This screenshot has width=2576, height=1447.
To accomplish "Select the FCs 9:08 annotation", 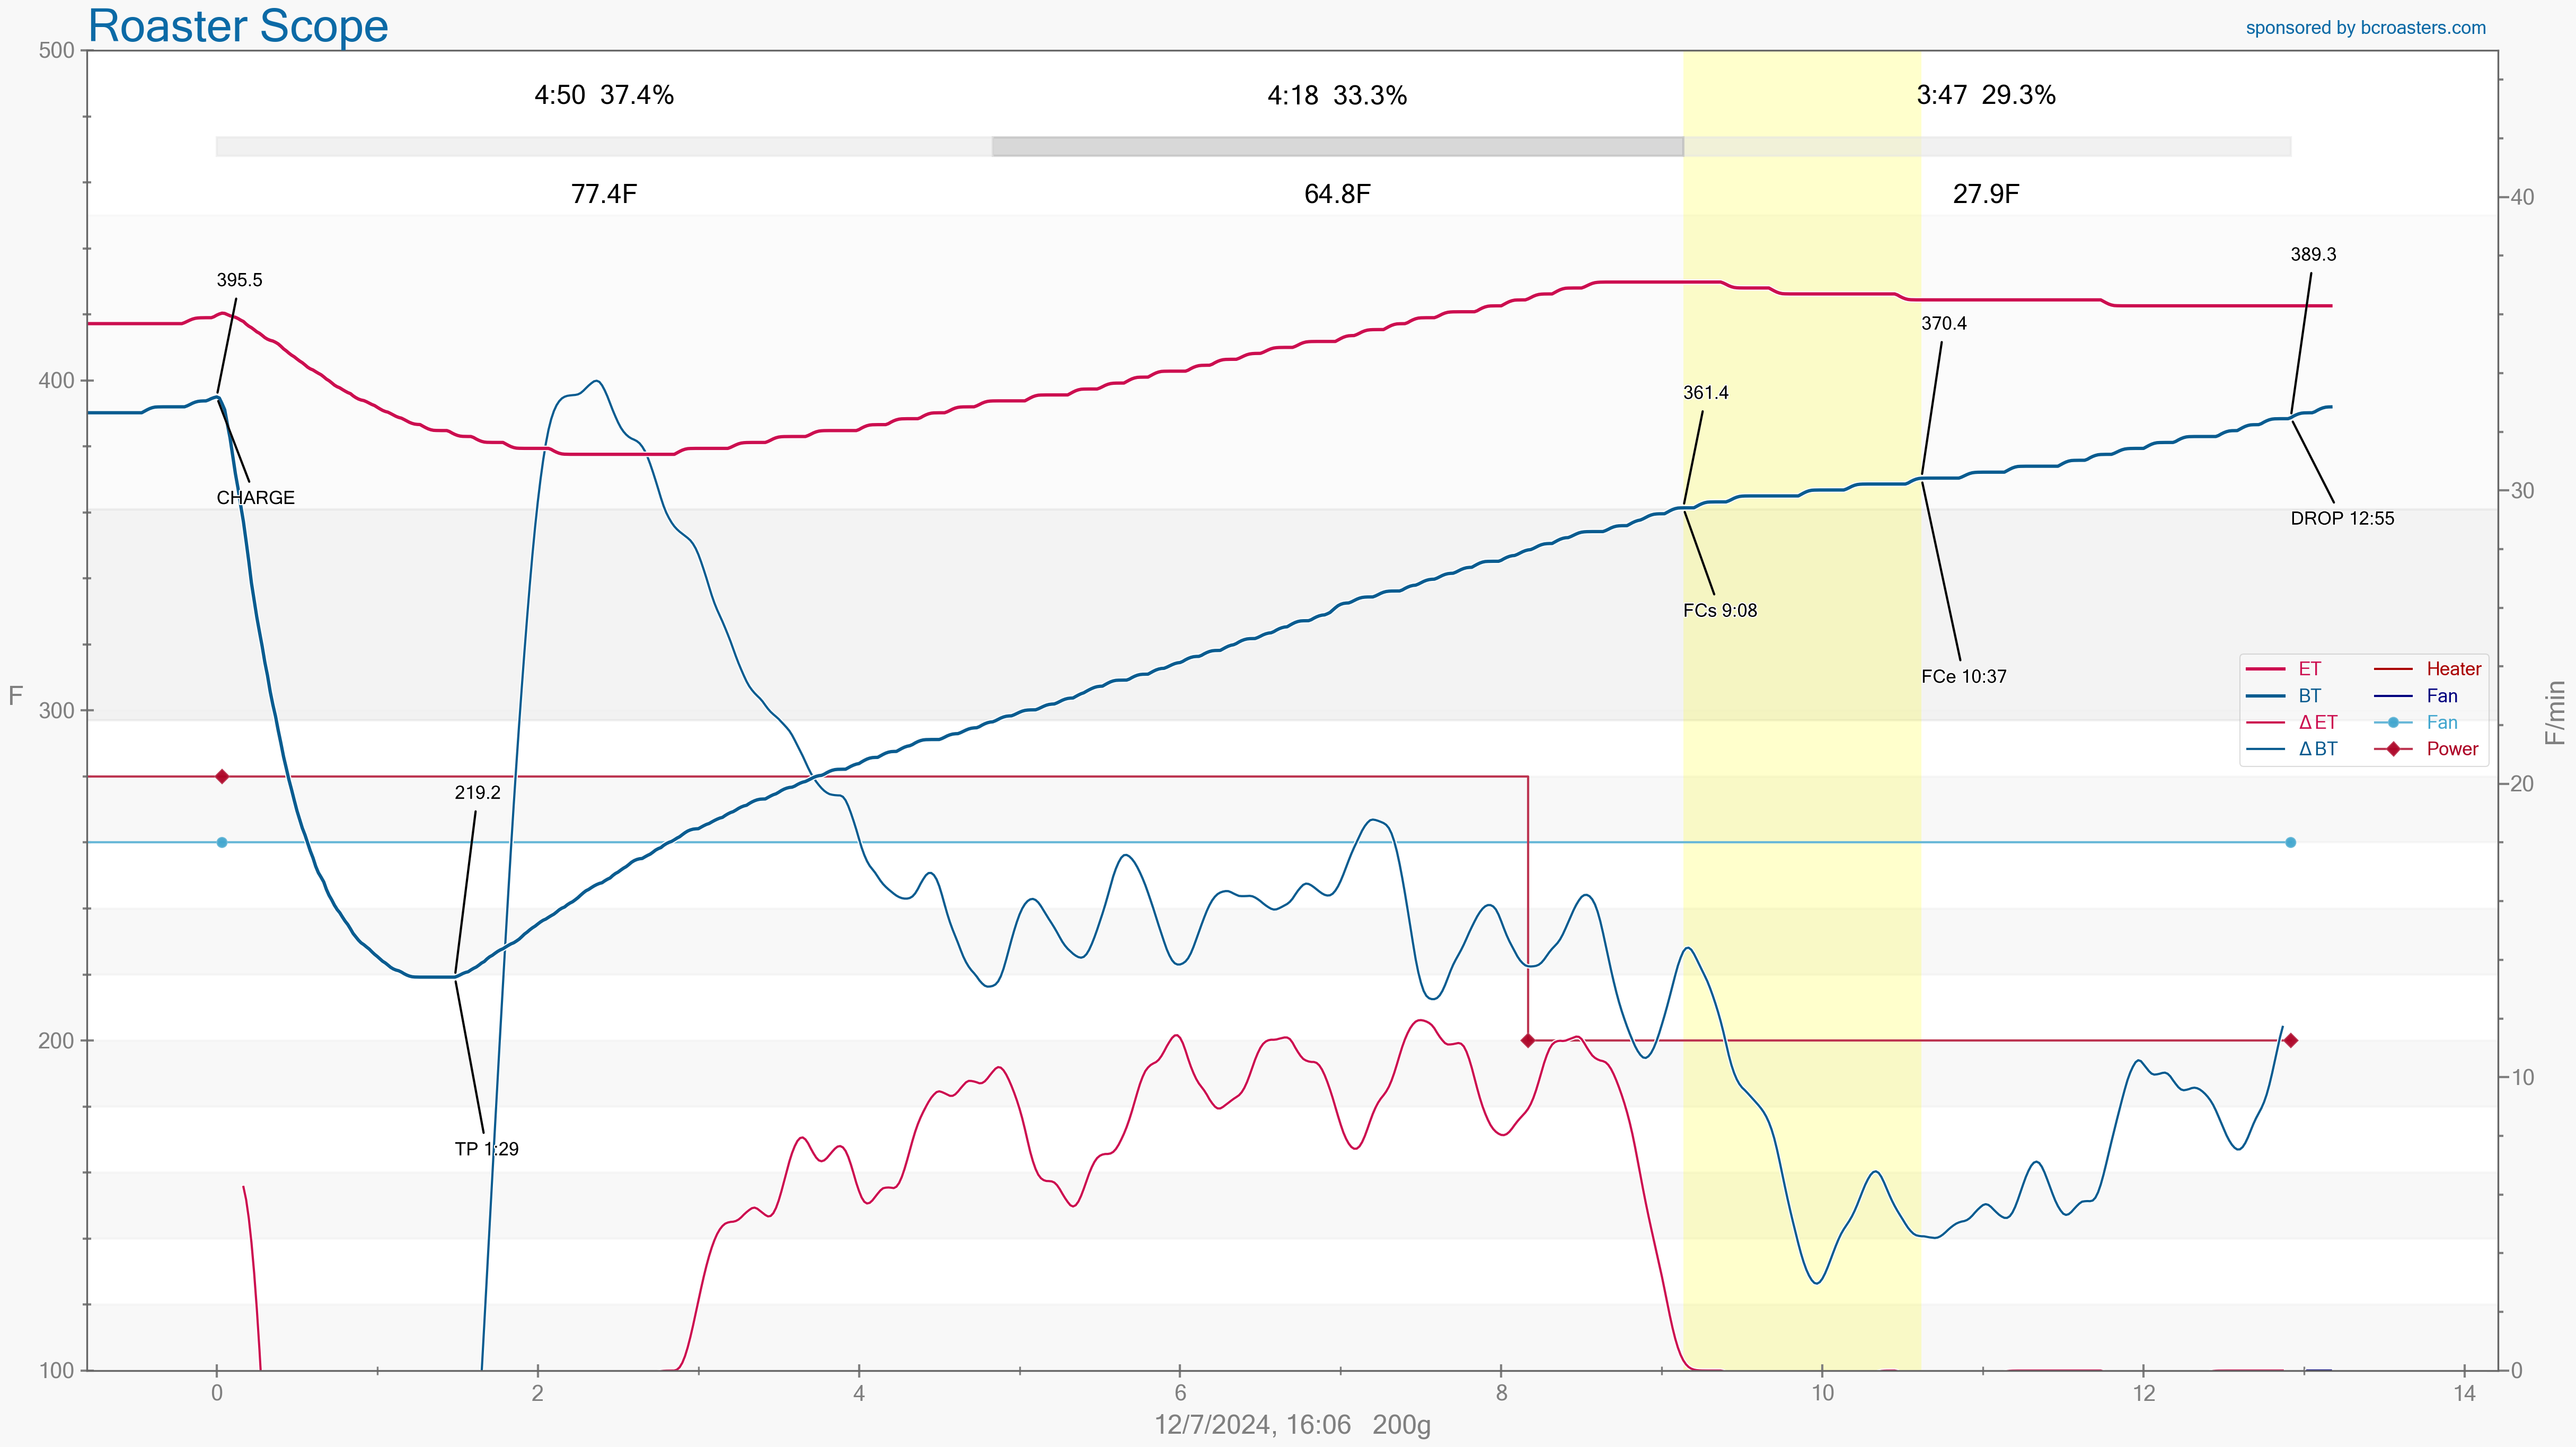I will [x=1719, y=611].
